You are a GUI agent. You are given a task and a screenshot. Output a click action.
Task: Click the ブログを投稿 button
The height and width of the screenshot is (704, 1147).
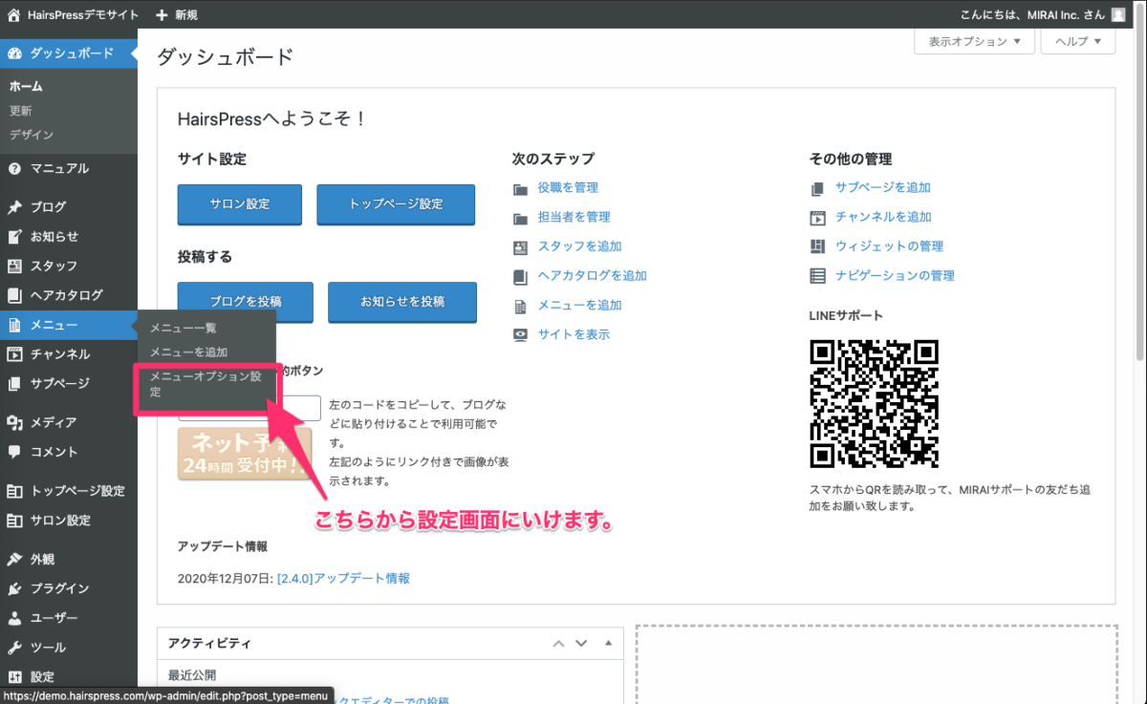click(246, 302)
